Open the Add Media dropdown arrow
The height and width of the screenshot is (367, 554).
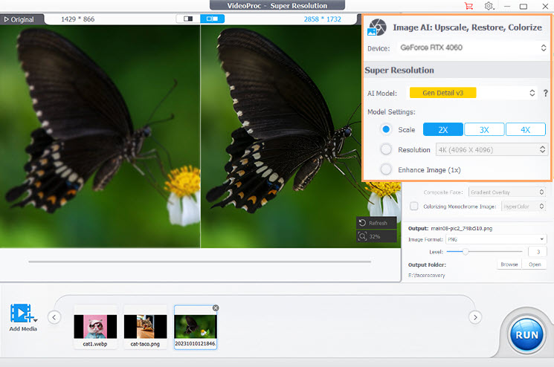pyautogui.click(x=36, y=320)
